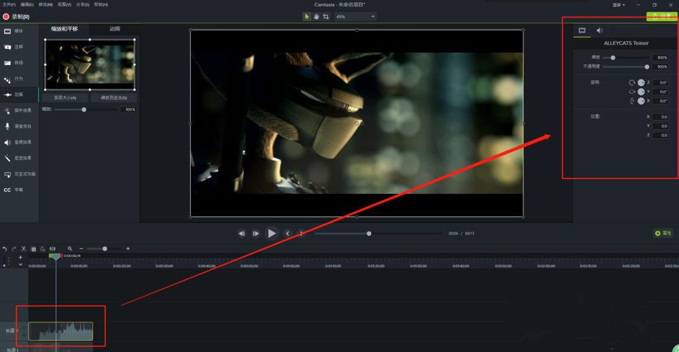Click the cut scissors icon
Screen dimensions: 679x352
pyautogui.click(x=24, y=249)
